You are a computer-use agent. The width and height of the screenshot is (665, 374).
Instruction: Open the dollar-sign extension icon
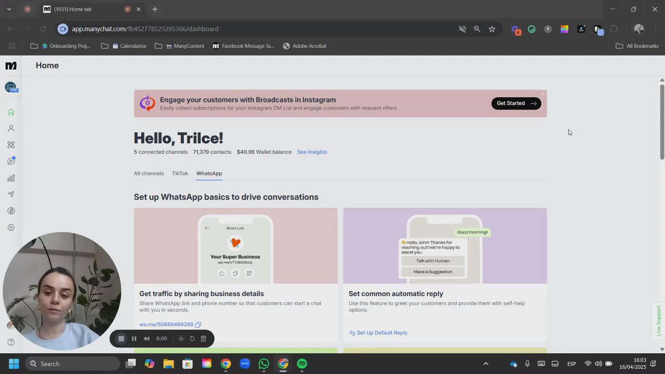548,29
